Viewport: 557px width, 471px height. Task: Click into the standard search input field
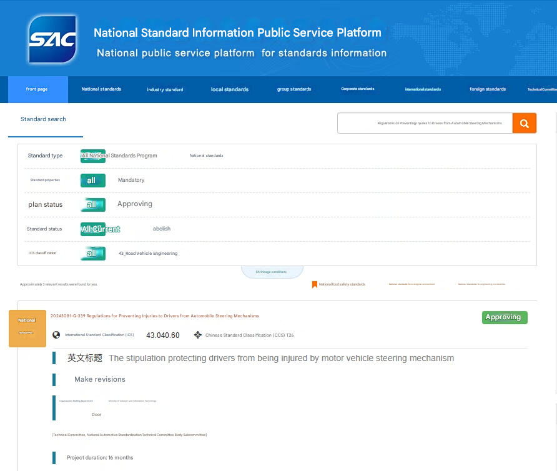tap(425, 123)
